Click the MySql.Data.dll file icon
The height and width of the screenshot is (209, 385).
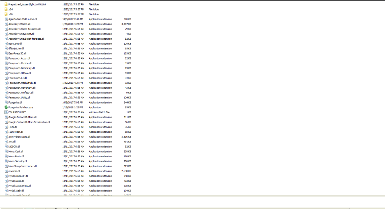click(x=6, y=181)
